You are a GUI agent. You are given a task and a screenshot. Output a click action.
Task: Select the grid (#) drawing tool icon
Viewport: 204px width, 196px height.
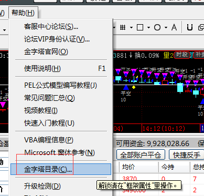point(123,27)
